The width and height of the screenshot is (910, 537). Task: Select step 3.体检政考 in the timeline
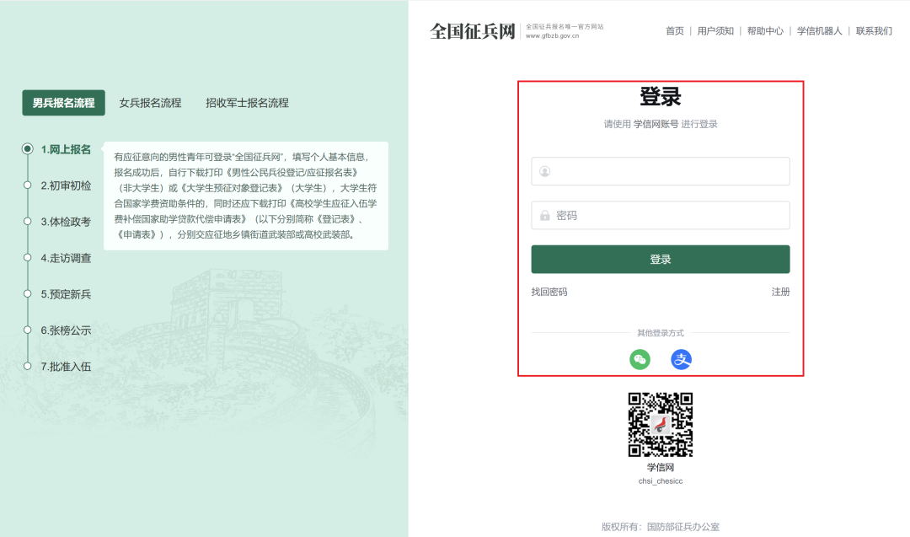(66, 222)
